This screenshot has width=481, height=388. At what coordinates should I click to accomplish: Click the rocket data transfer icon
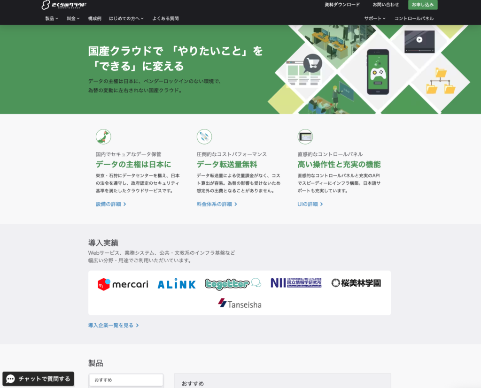204,137
